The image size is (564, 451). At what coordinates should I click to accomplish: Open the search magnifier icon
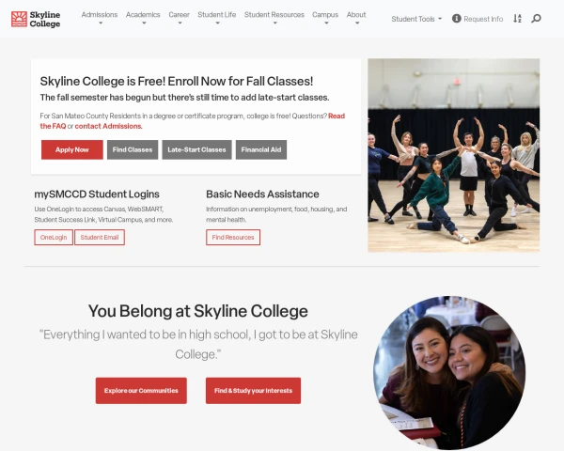tap(536, 19)
